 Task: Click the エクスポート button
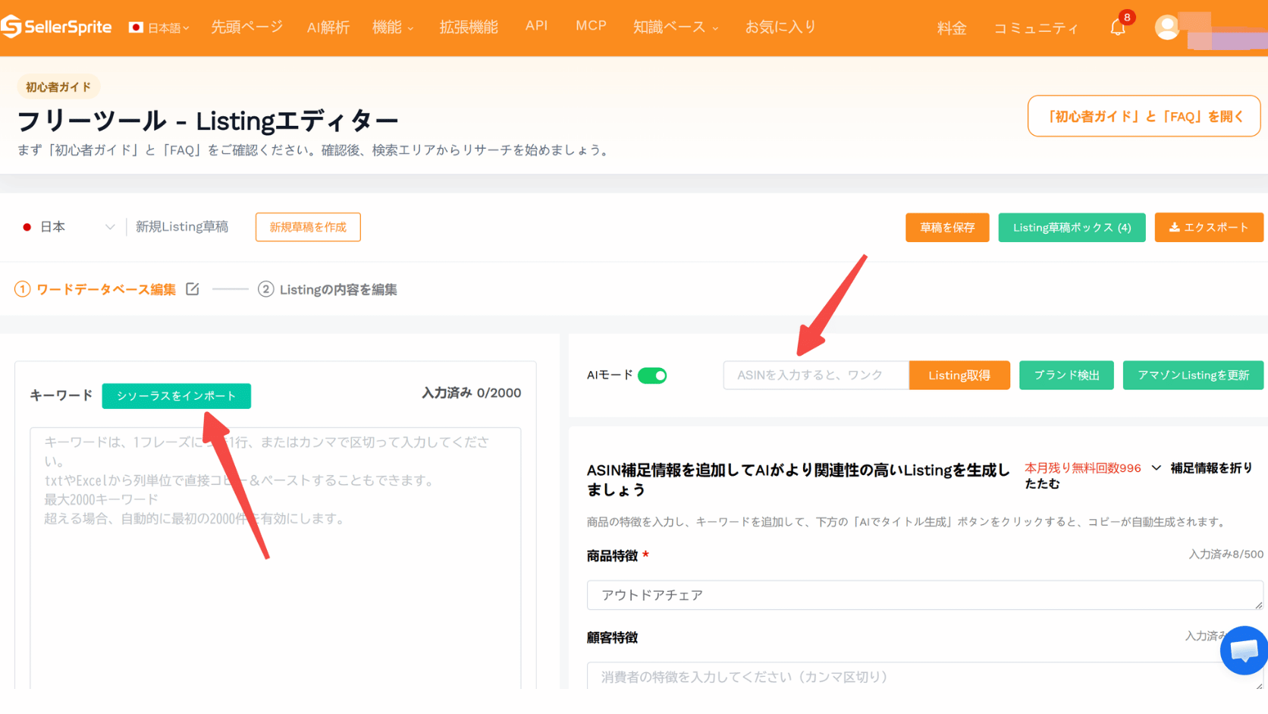pyautogui.click(x=1209, y=228)
